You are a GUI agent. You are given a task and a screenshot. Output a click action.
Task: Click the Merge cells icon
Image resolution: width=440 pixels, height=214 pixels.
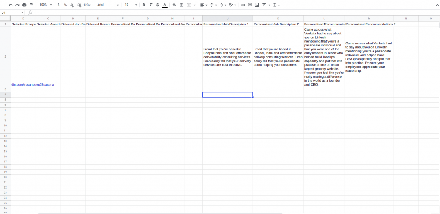[x=189, y=5]
